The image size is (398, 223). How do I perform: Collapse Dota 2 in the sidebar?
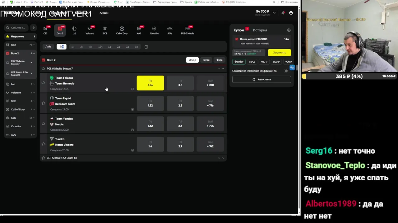point(34,53)
